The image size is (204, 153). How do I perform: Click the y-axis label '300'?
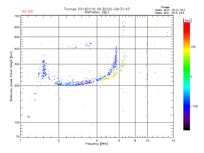(x=17, y=64)
